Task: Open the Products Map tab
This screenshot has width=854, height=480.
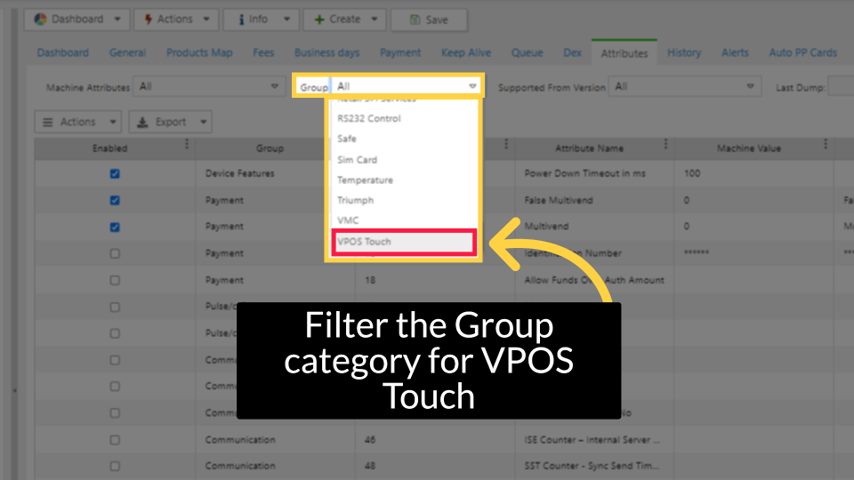Action: click(x=199, y=52)
